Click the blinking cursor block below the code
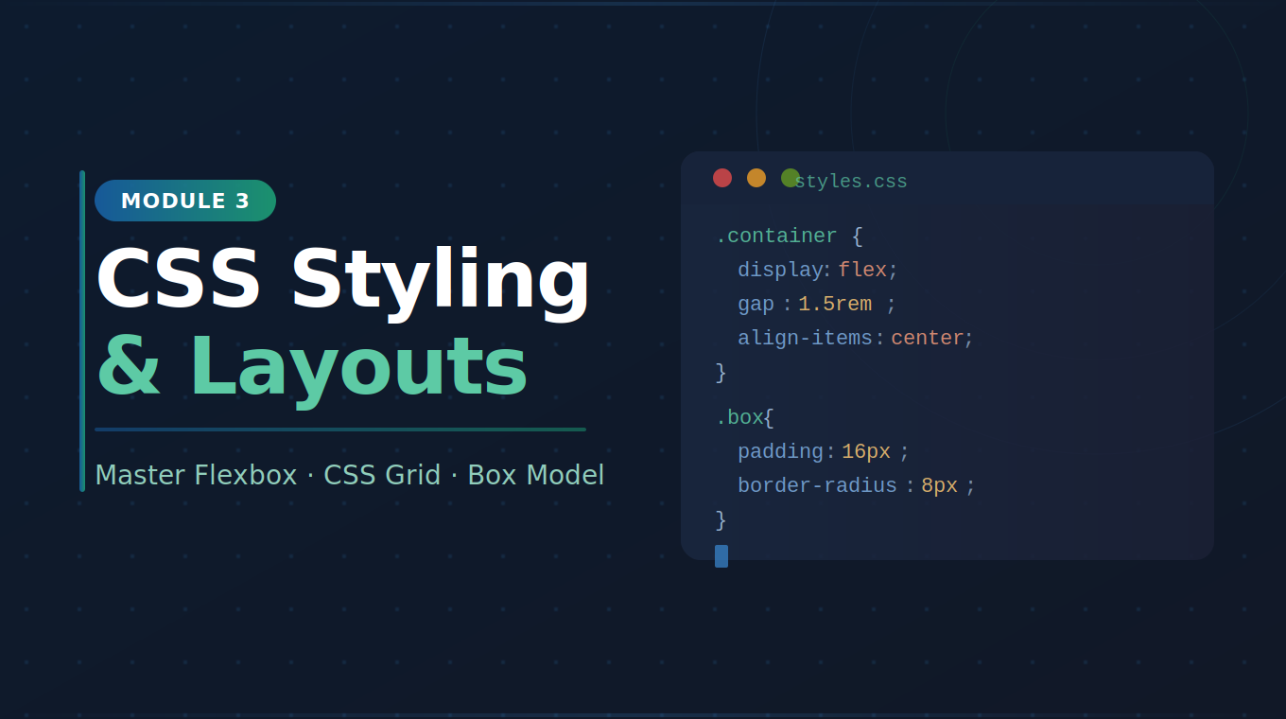This screenshot has height=719, width=1286. click(x=721, y=556)
